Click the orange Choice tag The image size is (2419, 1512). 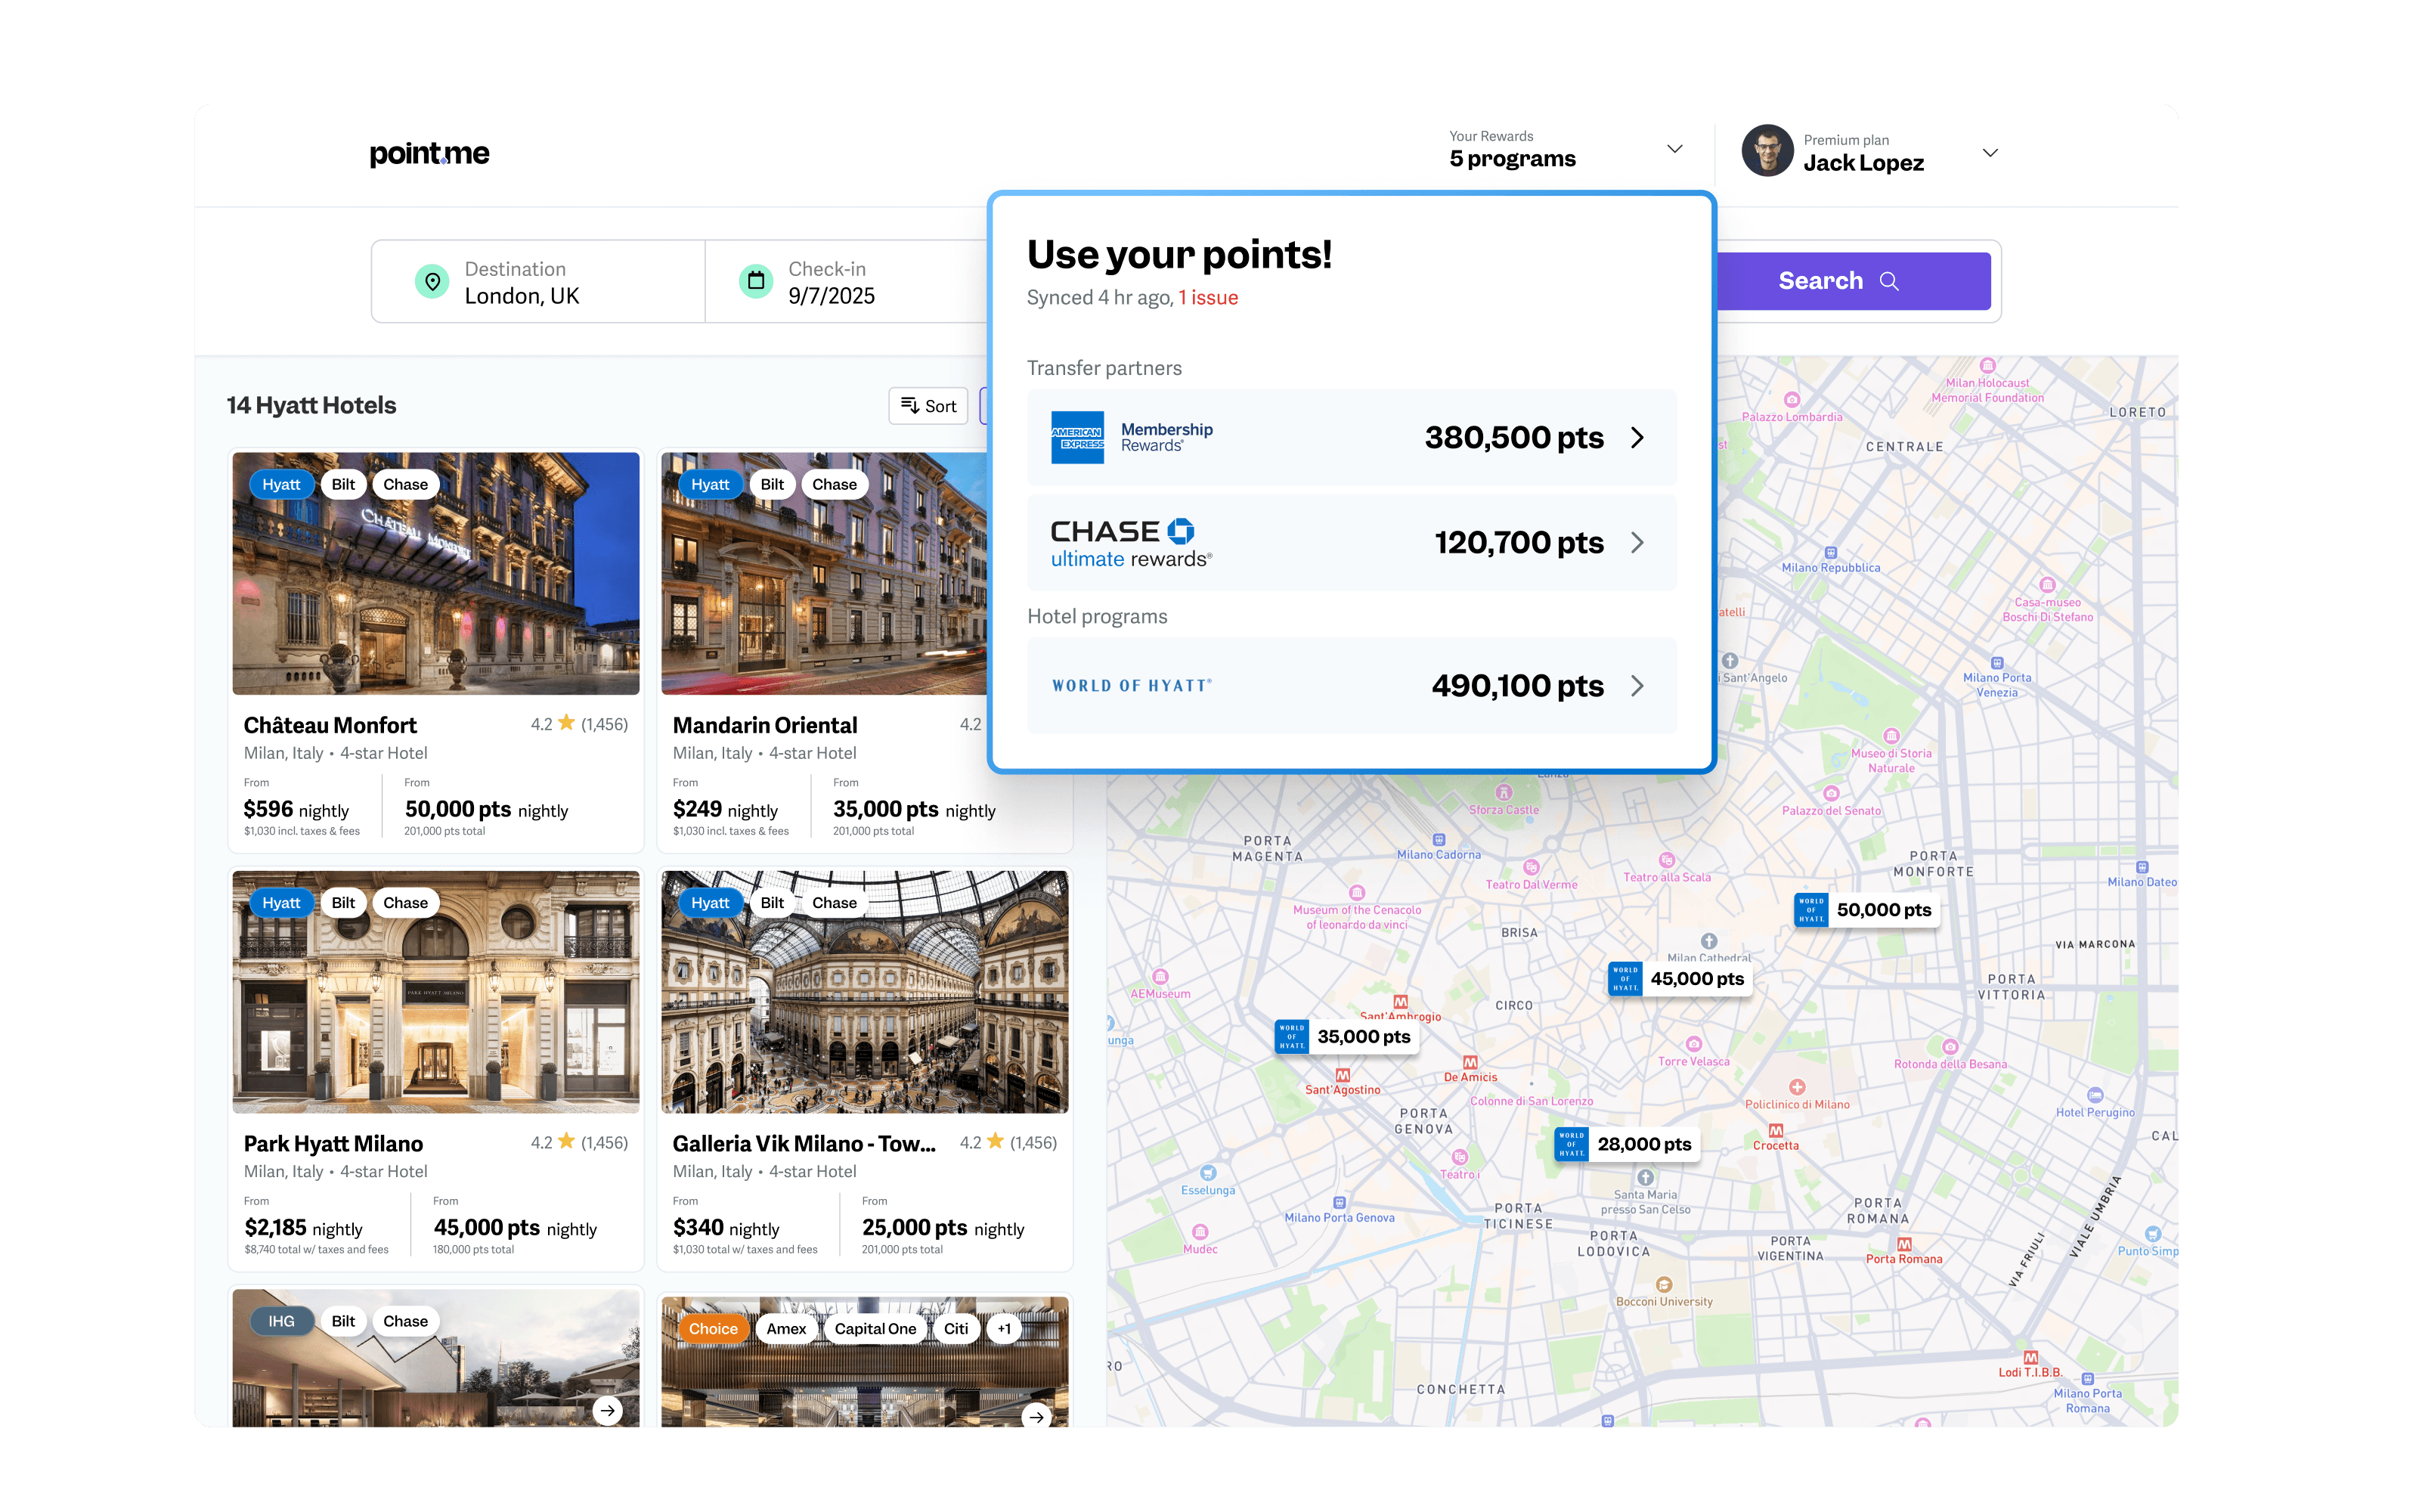pyautogui.click(x=713, y=1328)
